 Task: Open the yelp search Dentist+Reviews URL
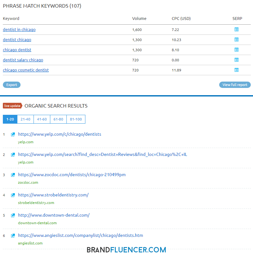102,154
